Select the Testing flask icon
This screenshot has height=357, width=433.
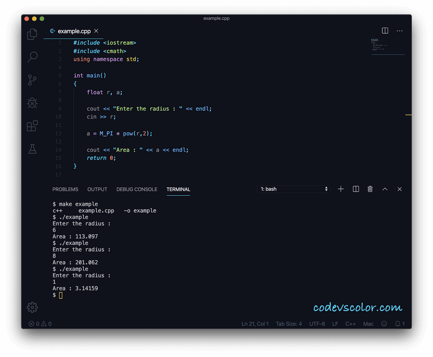32,148
